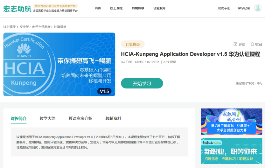The height and width of the screenshot is (168, 265).
Task: Open the user avatar profile icon
Action: click(258, 8)
